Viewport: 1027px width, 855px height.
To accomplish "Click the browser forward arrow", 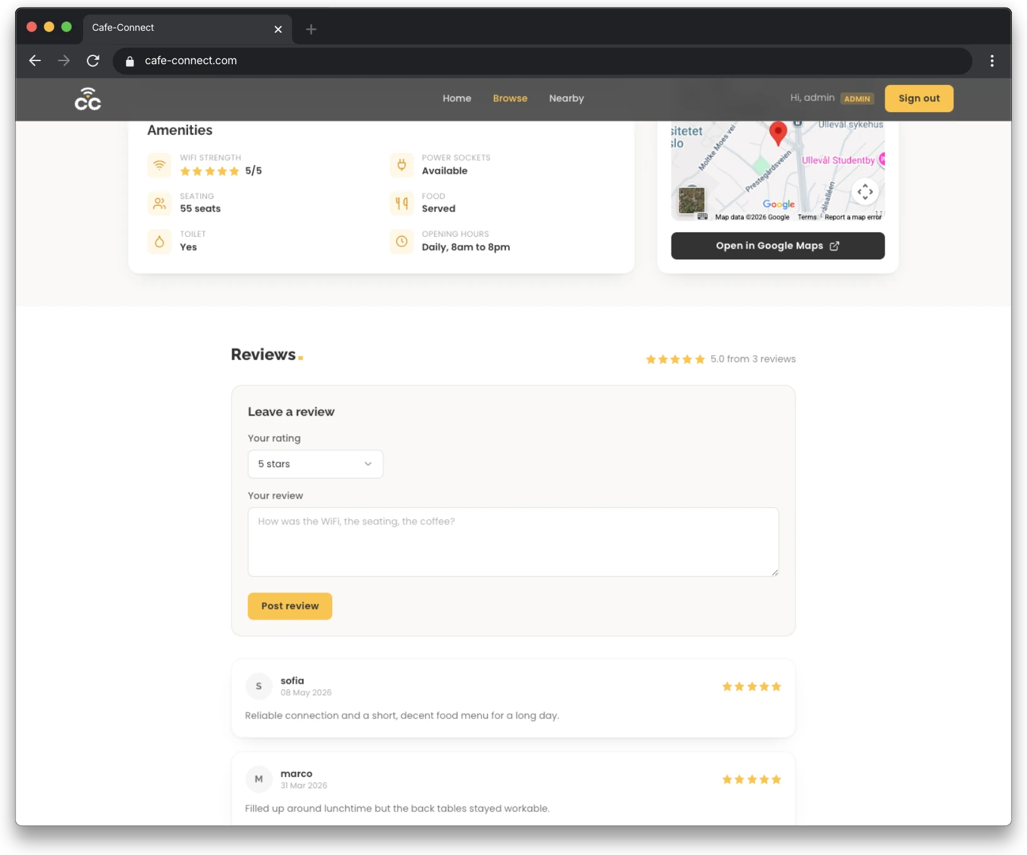I will (64, 60).
